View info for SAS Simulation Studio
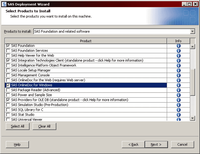Screen dimensions: 200x154 click(178, 105)
